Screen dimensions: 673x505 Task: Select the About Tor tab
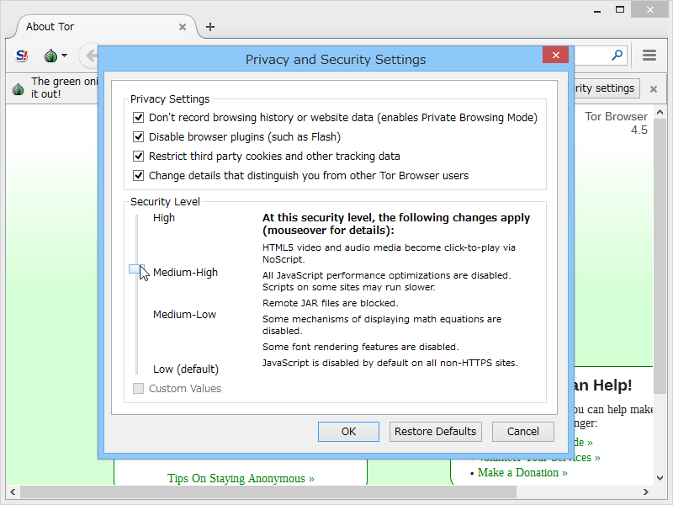93,26
